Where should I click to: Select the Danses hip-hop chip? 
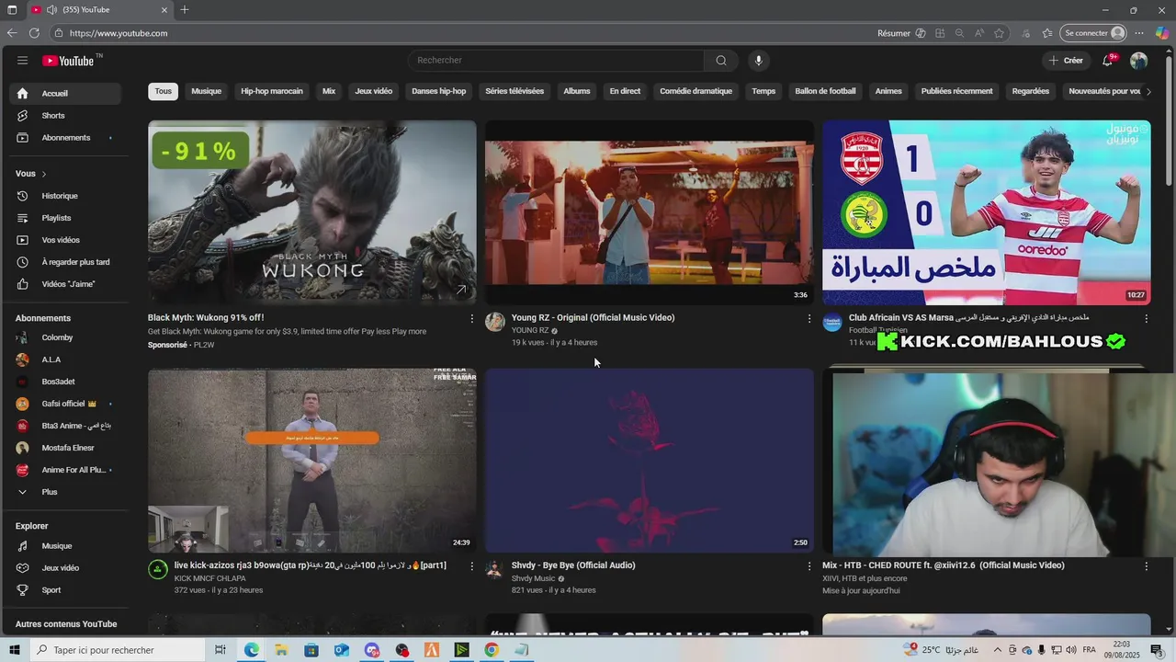[438, 91]
